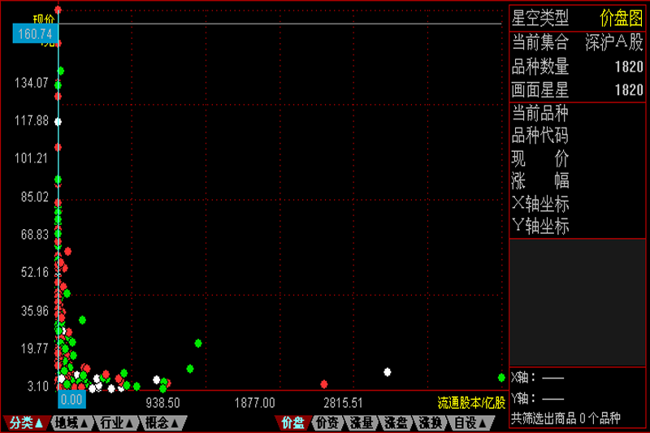Open the 行业 industry dropdown tab
This screenshot has height=433, width=650.
click(117, 423)
